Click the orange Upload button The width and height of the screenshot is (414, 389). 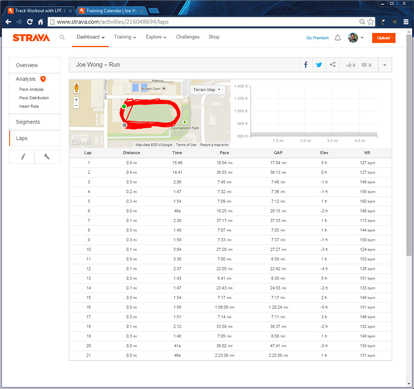[x=383, y=38]
